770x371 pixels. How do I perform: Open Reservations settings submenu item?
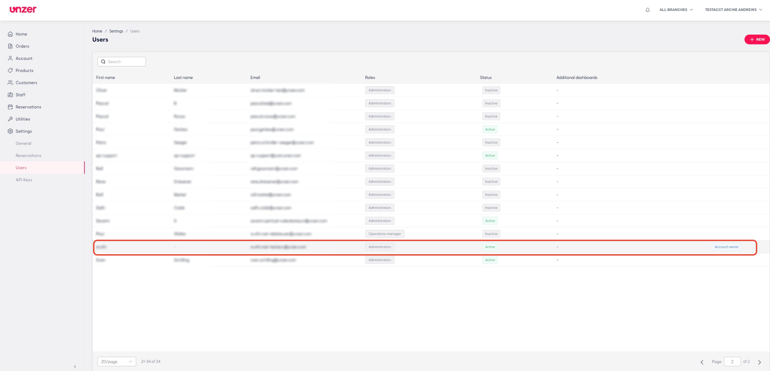point(28,155)
